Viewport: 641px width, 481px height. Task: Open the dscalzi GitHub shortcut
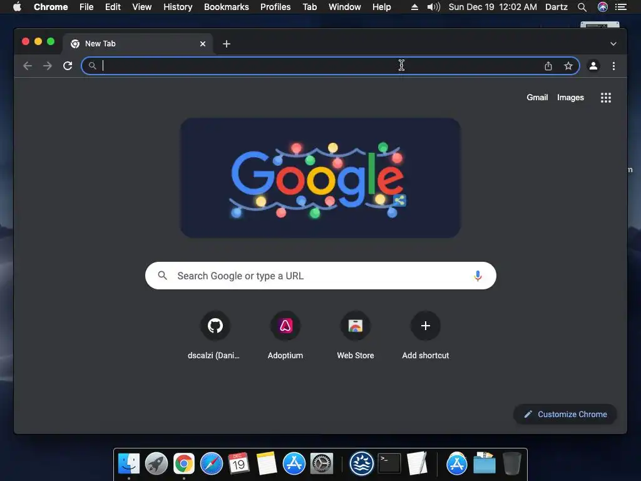[x=215, y=336]
